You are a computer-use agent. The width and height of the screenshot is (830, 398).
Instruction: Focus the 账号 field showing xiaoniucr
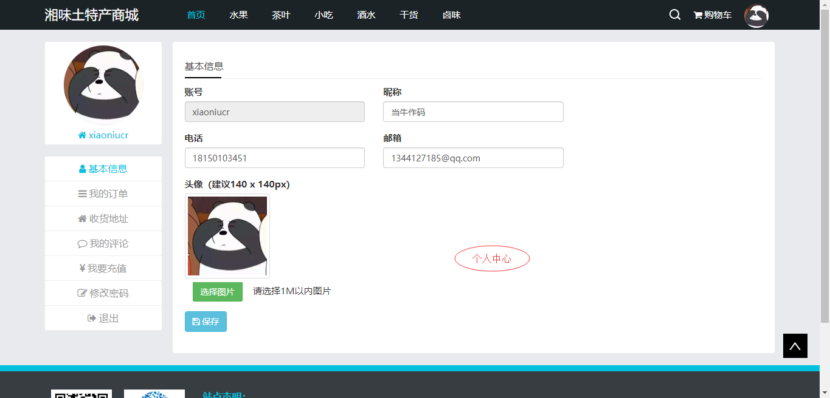click(275, 112)
